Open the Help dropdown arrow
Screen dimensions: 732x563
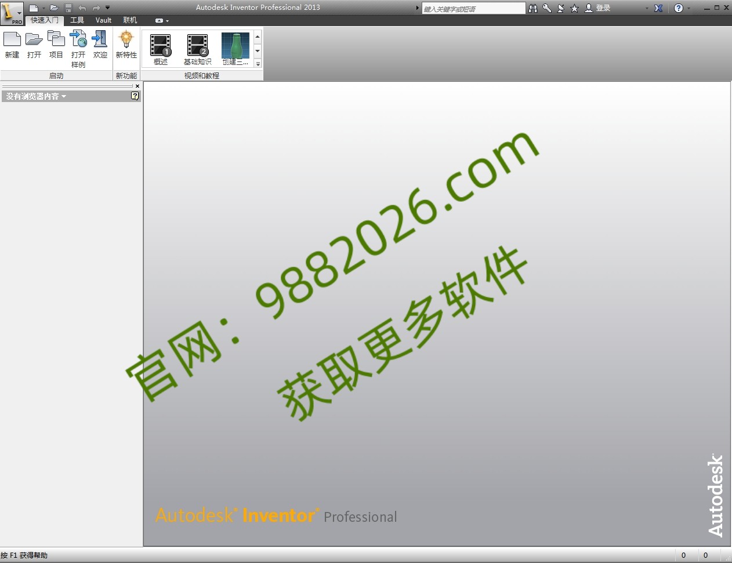(x=690, y=8)
